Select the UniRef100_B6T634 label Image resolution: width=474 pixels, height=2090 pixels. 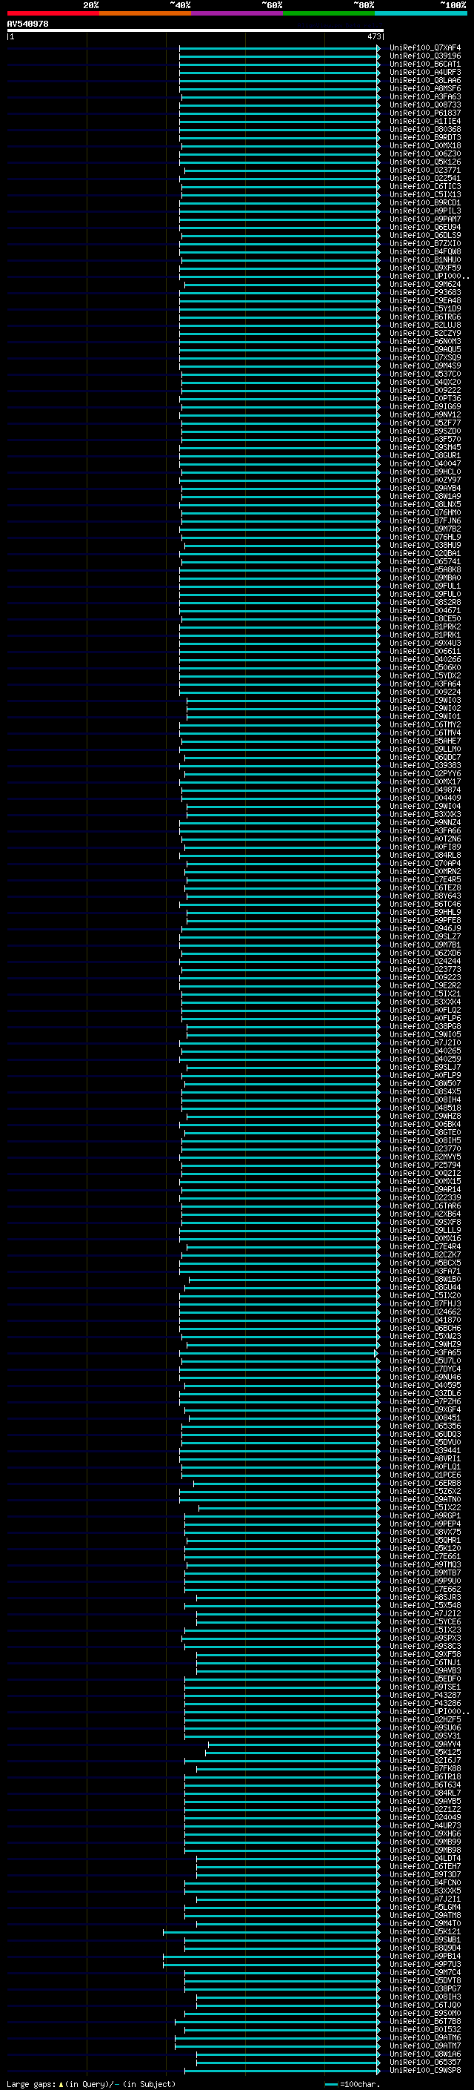pyautogui.click(x=425, y=1785)
